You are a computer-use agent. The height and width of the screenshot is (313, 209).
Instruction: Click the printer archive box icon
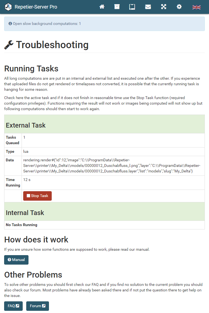117,7
